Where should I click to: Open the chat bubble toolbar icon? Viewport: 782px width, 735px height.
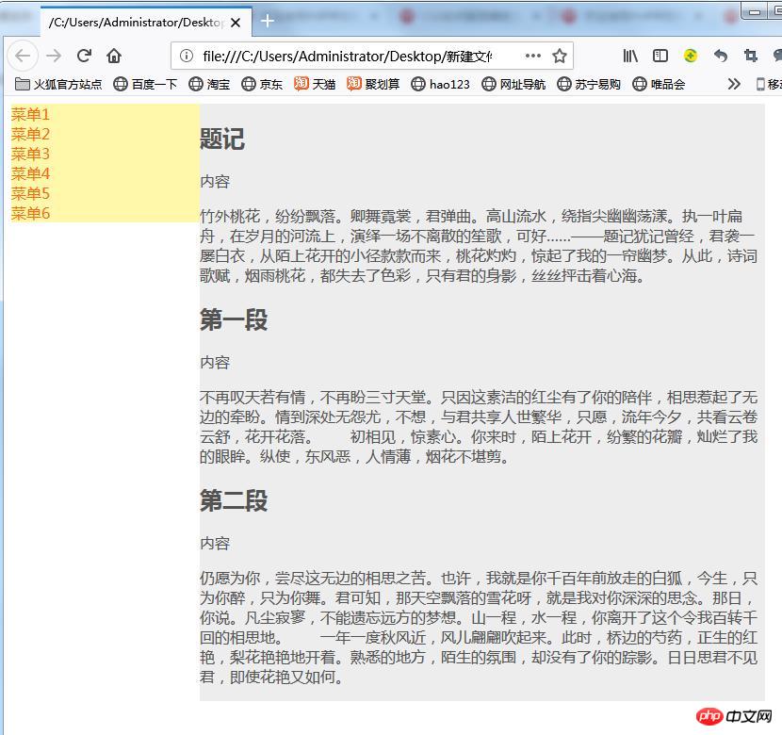[776, 57]
